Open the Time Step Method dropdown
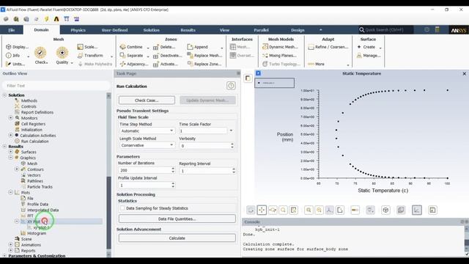 tap(171, 131)
